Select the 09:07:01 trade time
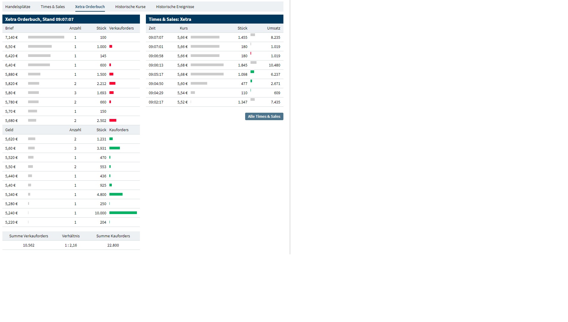Viewport: 568px width, 322px height. (x=156, y=47)
